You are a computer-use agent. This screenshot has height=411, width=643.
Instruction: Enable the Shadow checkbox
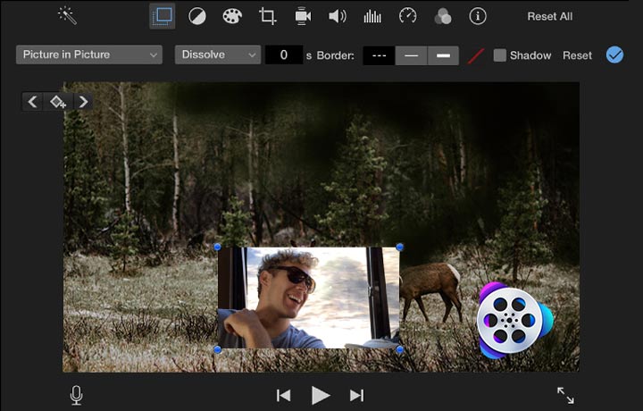coord(500,55)
